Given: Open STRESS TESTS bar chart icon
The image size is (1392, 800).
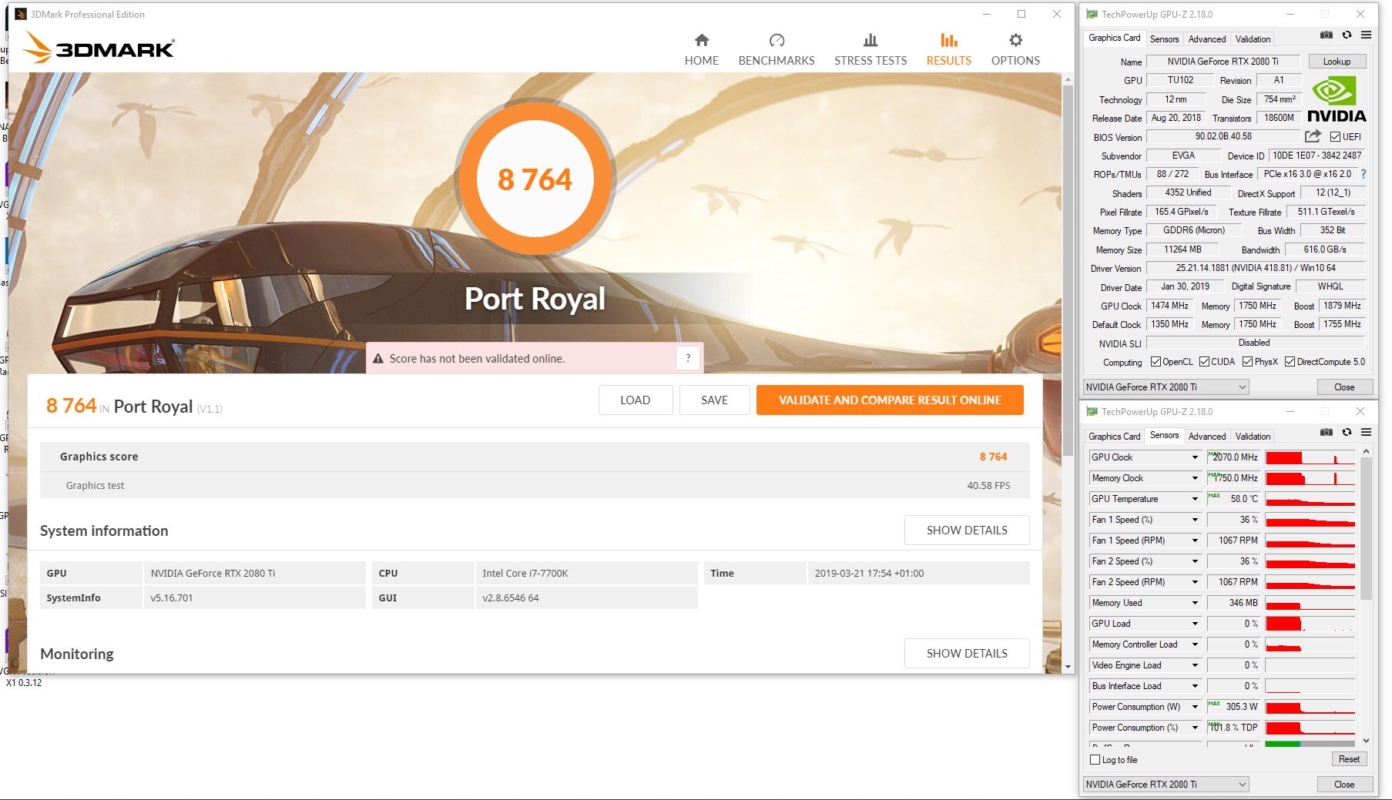Looking at the screenshot, I should (870, 40).
